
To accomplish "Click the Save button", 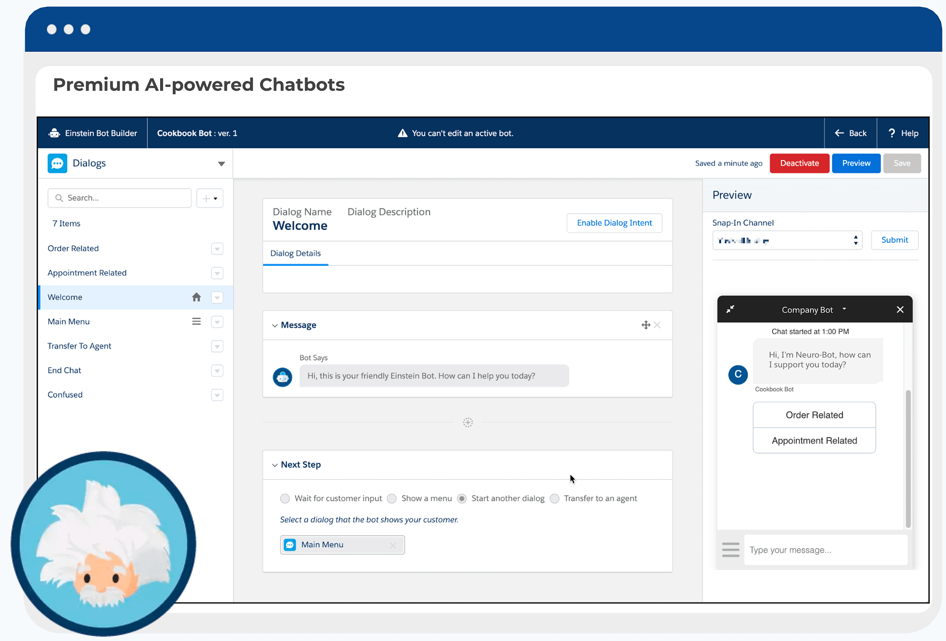I will [902, 163].
